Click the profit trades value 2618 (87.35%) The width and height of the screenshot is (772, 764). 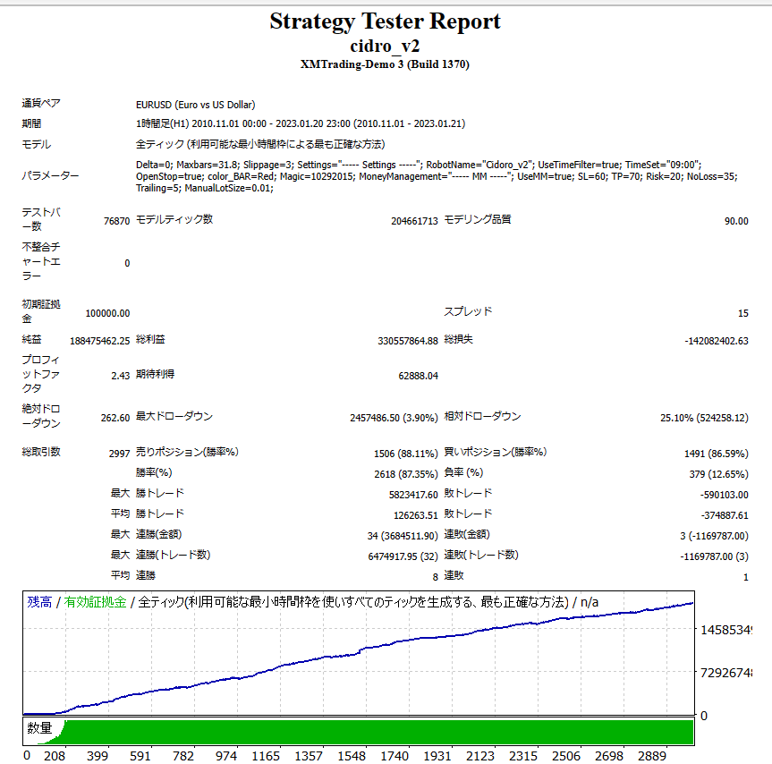pos(406,474)
